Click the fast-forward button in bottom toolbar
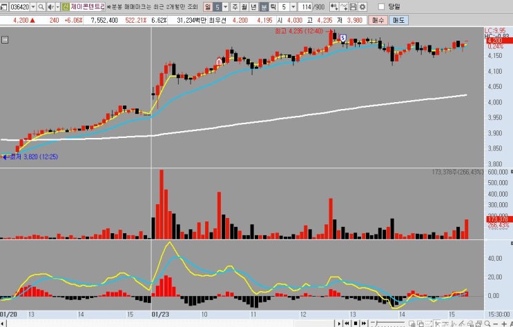 coord(363,324)
